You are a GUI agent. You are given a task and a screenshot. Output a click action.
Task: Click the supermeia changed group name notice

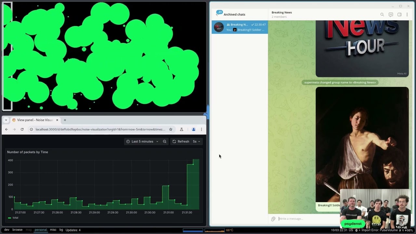[x=340, y=82]
